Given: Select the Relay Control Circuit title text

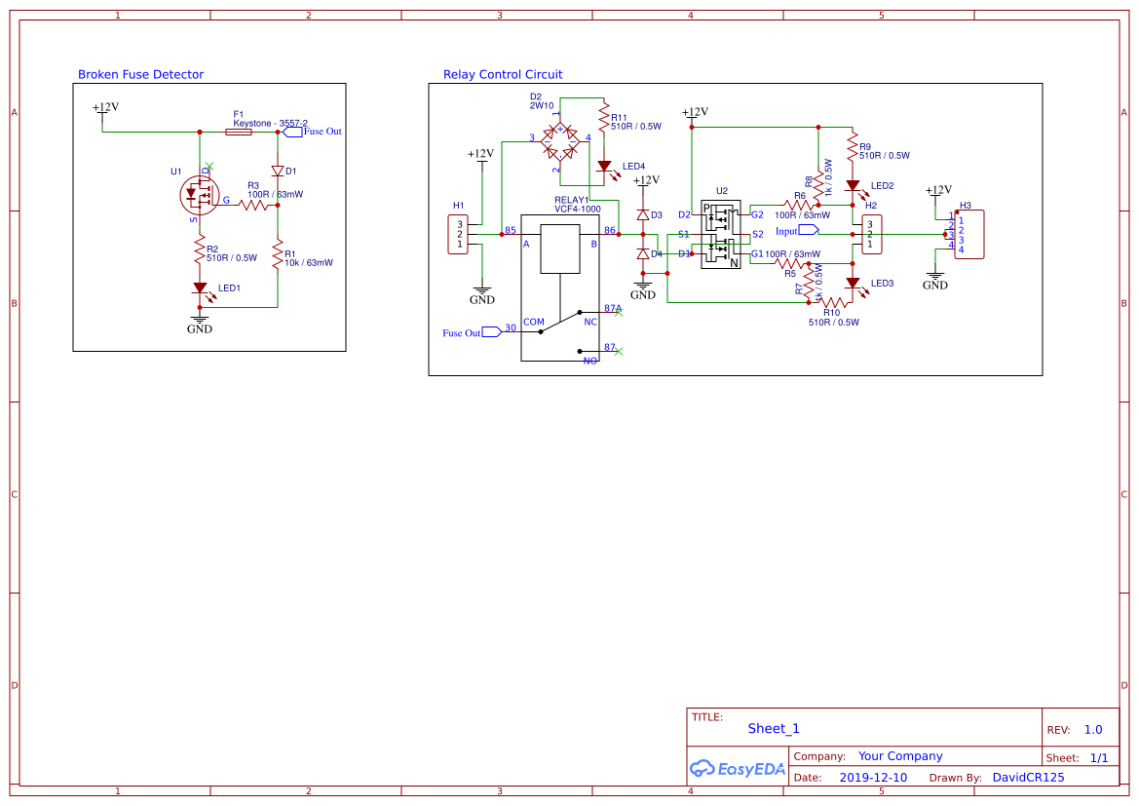Looking at the screenshot, I should (503, 74).
